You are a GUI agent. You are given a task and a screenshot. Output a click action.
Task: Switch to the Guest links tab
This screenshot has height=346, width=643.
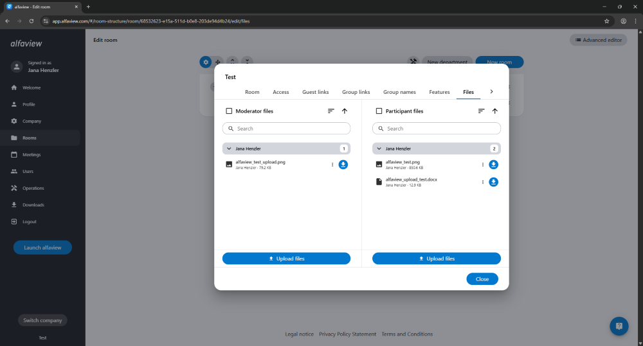pos(315,92)
